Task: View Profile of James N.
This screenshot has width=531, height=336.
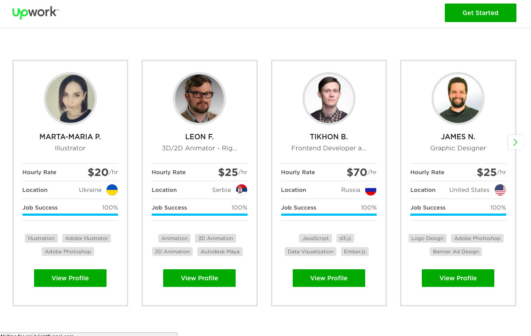Action: (x=458, y=278)
